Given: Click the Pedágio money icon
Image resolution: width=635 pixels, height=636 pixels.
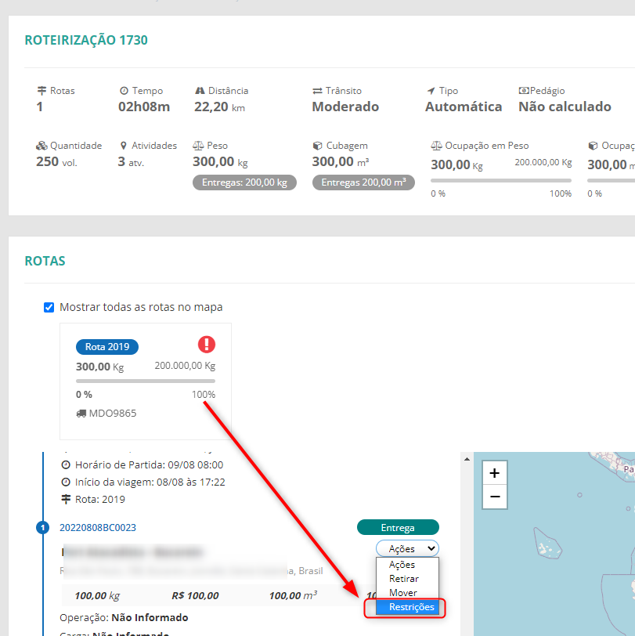Looking at the screenshot, I should pos(524,90).
